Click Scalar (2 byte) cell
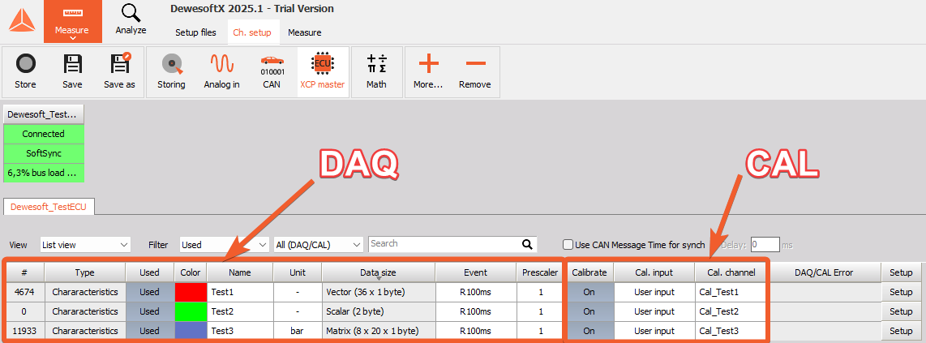This screenshot has width=926, height=343. [379, 311]
